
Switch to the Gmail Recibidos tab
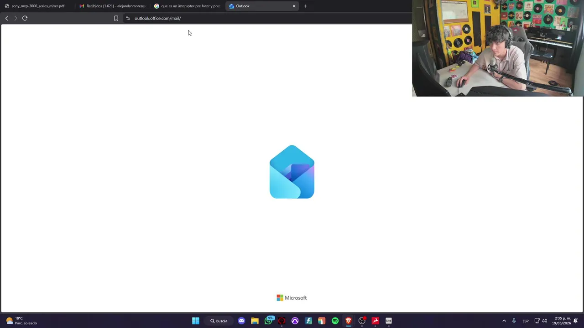(x=112, y=6)
